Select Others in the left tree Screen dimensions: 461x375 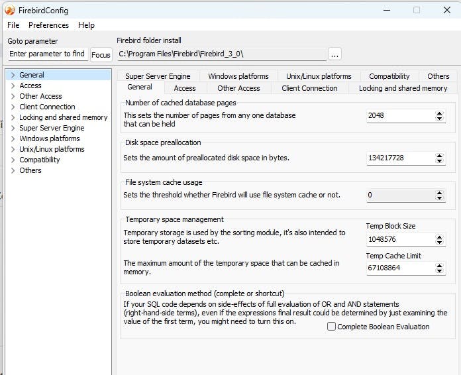pyautogui.click(x=30, y=170)
